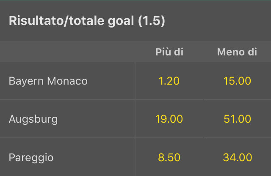This screenshot has height=176, width=271.
Task: Click the Più di column header
Action: (169, 52)
